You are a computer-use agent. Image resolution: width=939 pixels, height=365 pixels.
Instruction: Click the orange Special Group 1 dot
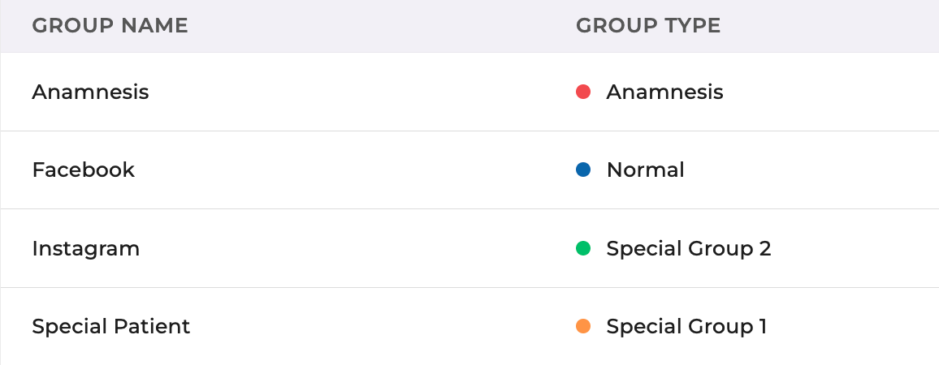tap(582, 326)
